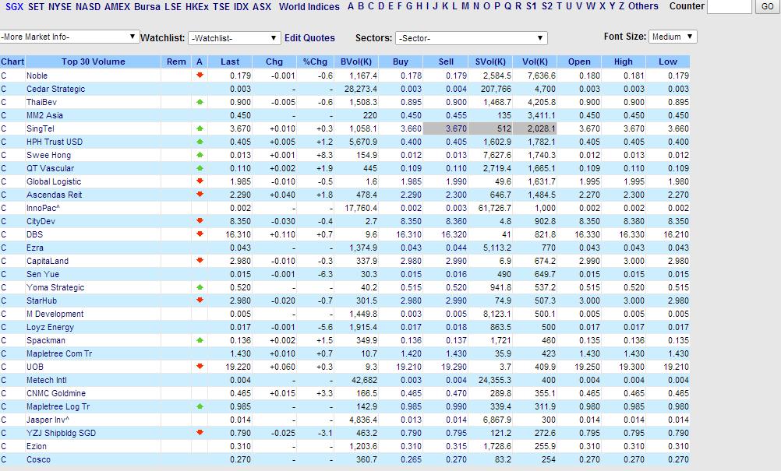Open Swee Hong stock link
This screenshot has height=471, width=781.
tap(49, 155)
